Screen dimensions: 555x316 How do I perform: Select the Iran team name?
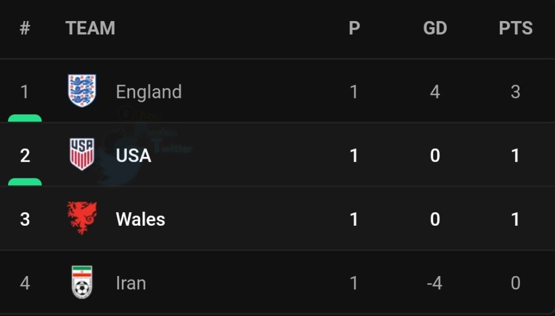click(131, 283)
